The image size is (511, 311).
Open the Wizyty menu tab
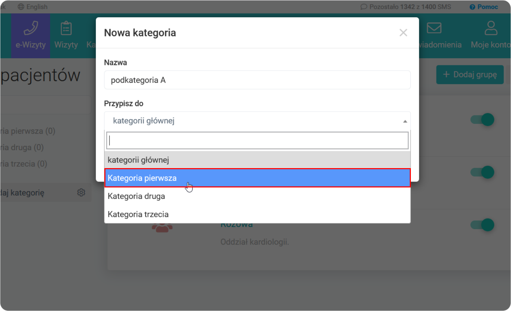pos(66,36)
